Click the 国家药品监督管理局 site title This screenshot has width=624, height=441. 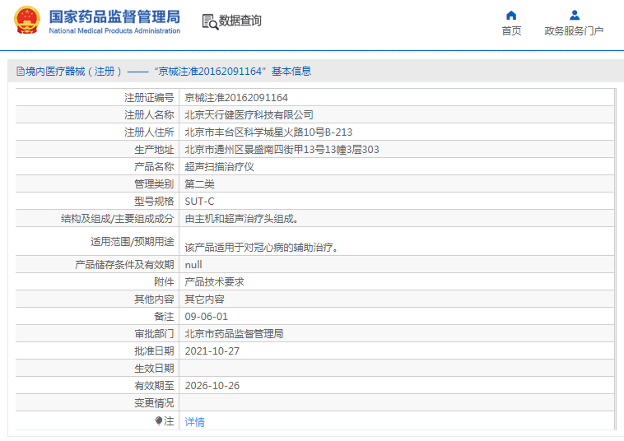pos(114,17)
